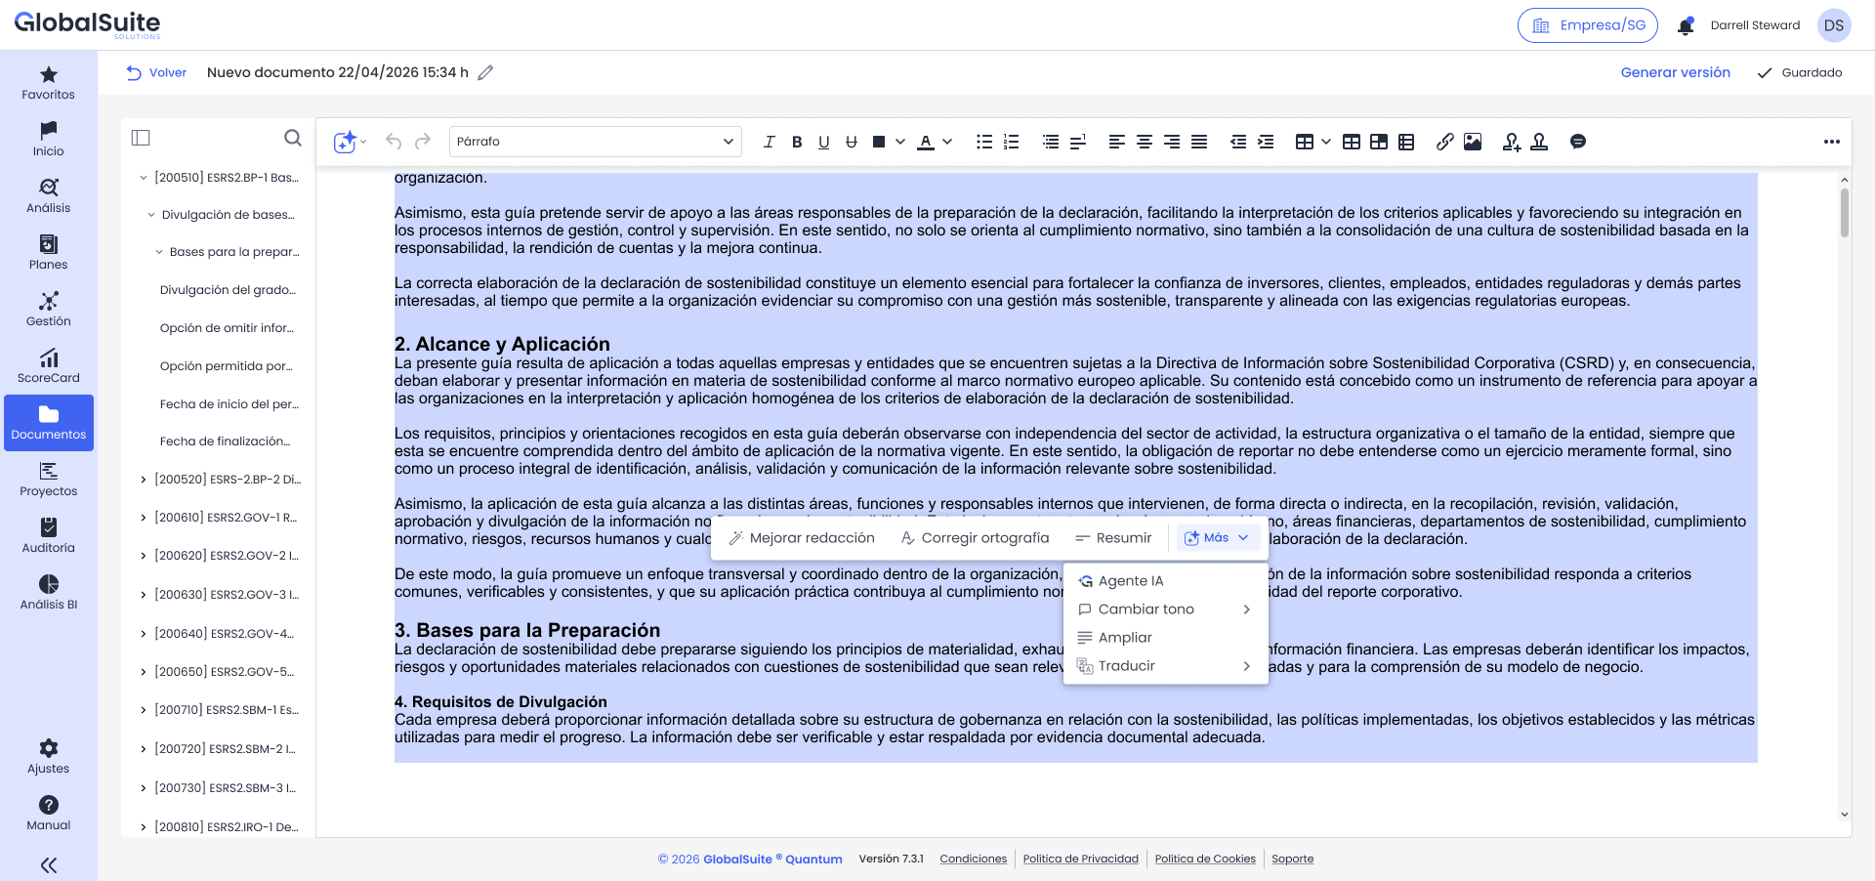Image resolution: width=1875 pixels, height=881 pixels.
Task: Undo the last edit
Action: [x=394, y=142]
